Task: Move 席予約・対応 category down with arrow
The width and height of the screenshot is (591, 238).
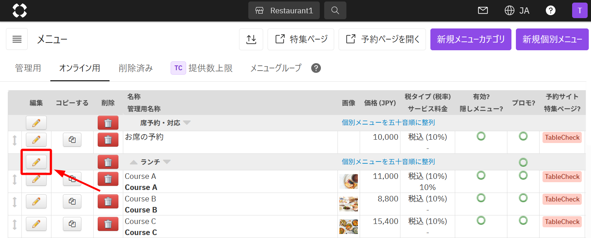Action: [187, 123]
